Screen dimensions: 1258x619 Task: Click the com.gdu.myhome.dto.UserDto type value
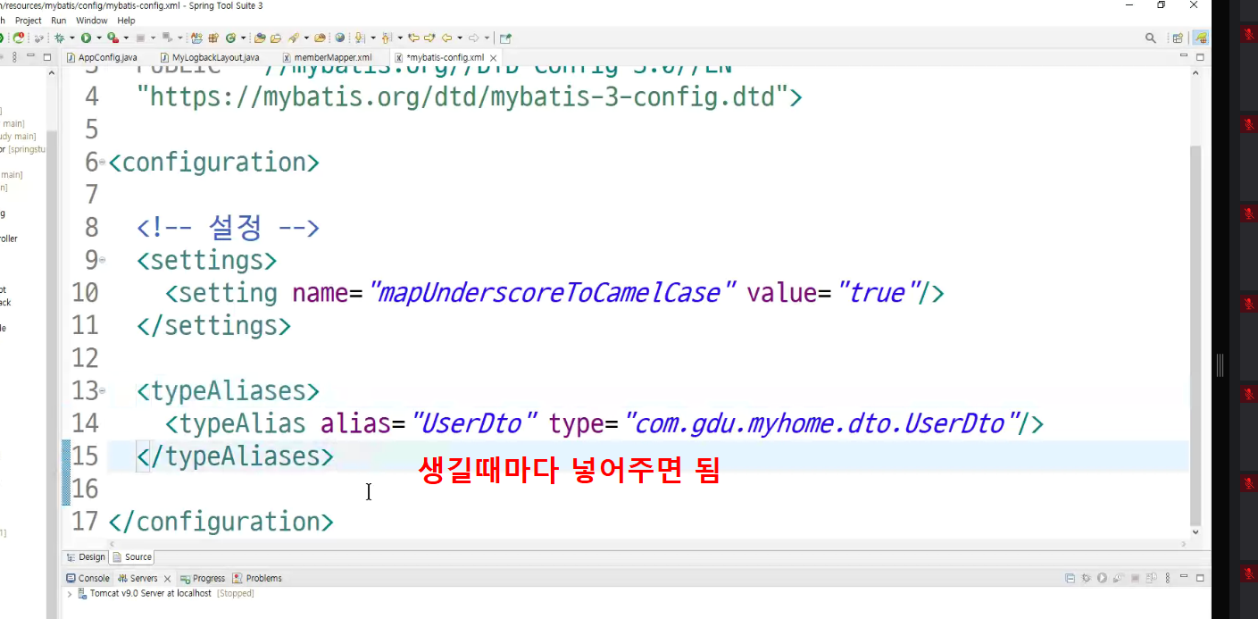[821, 423]
